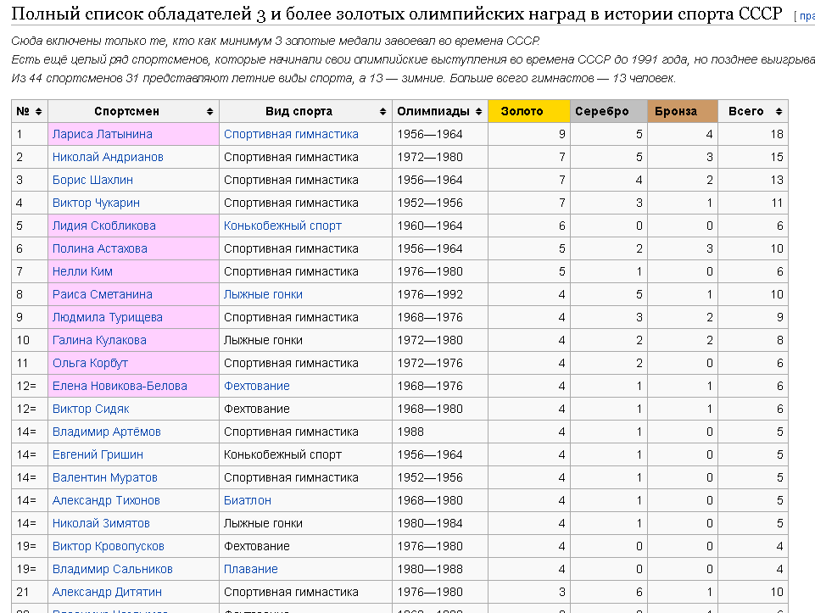Open Биатлон sport link

(x=248, y=499)
